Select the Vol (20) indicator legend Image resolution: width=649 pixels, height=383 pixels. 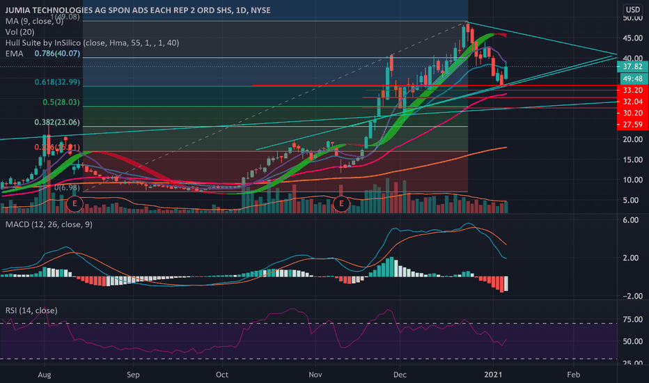coord(20,32)
